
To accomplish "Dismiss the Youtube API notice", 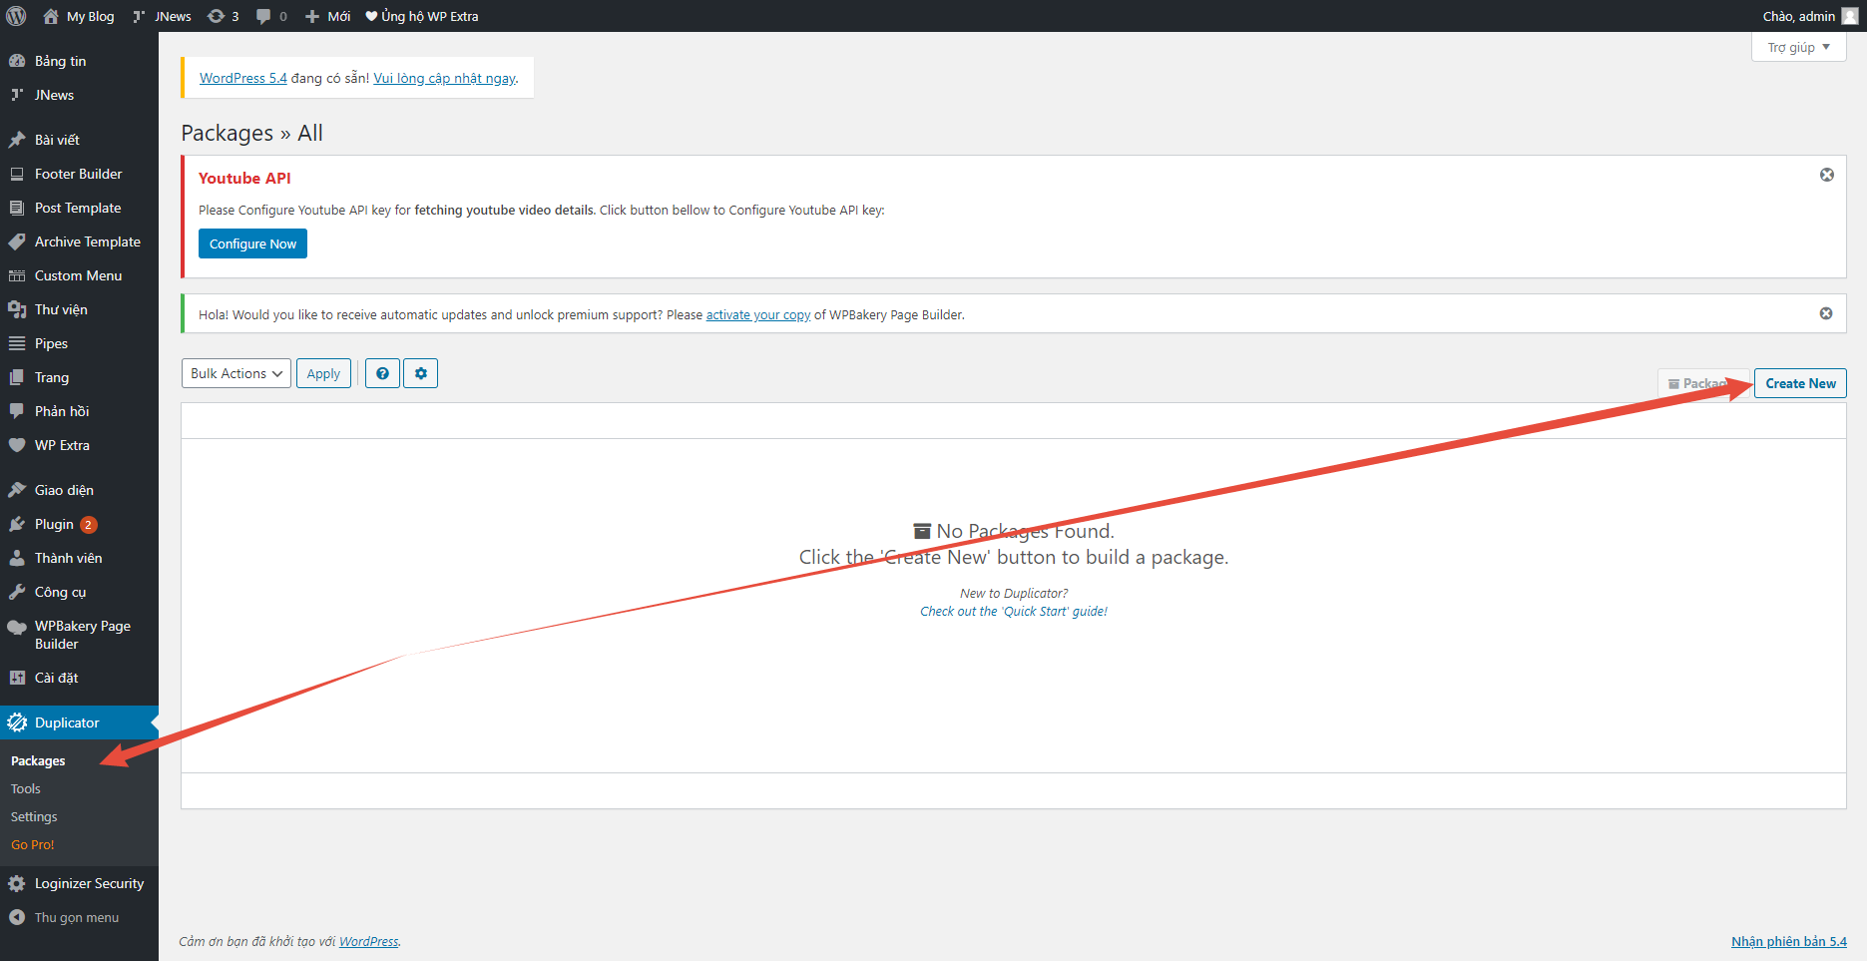I will point(1826,175).
